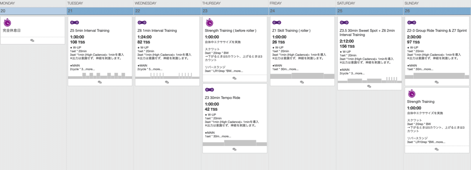Viewport: 471px width, 170px height.
Task: Click the bike chain icon on Z3 30min Tempo Ride
Action: (209, 90)
